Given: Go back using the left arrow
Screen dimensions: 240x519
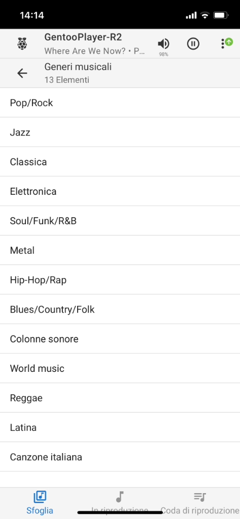Looking at the screenshot, I should (22, 73).
